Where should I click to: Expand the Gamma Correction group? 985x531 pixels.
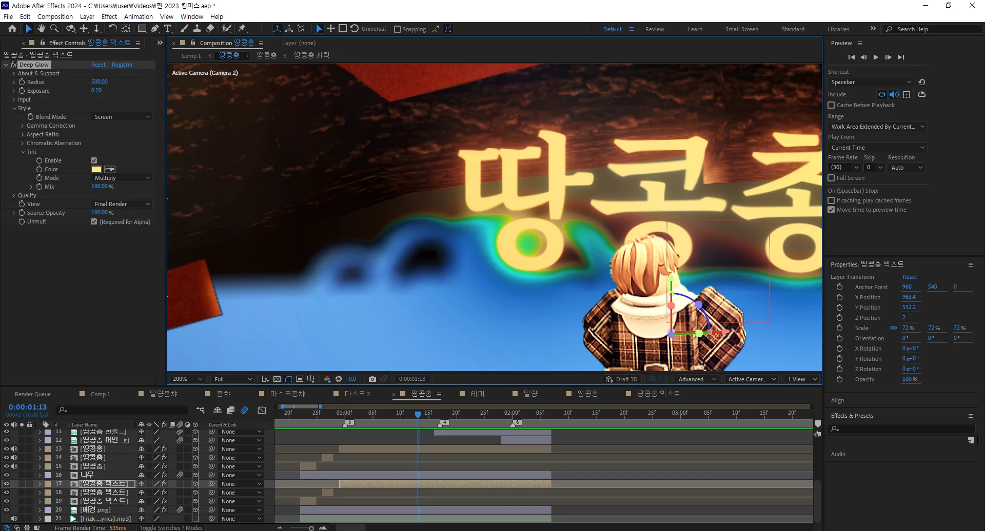tap(23, 126)
